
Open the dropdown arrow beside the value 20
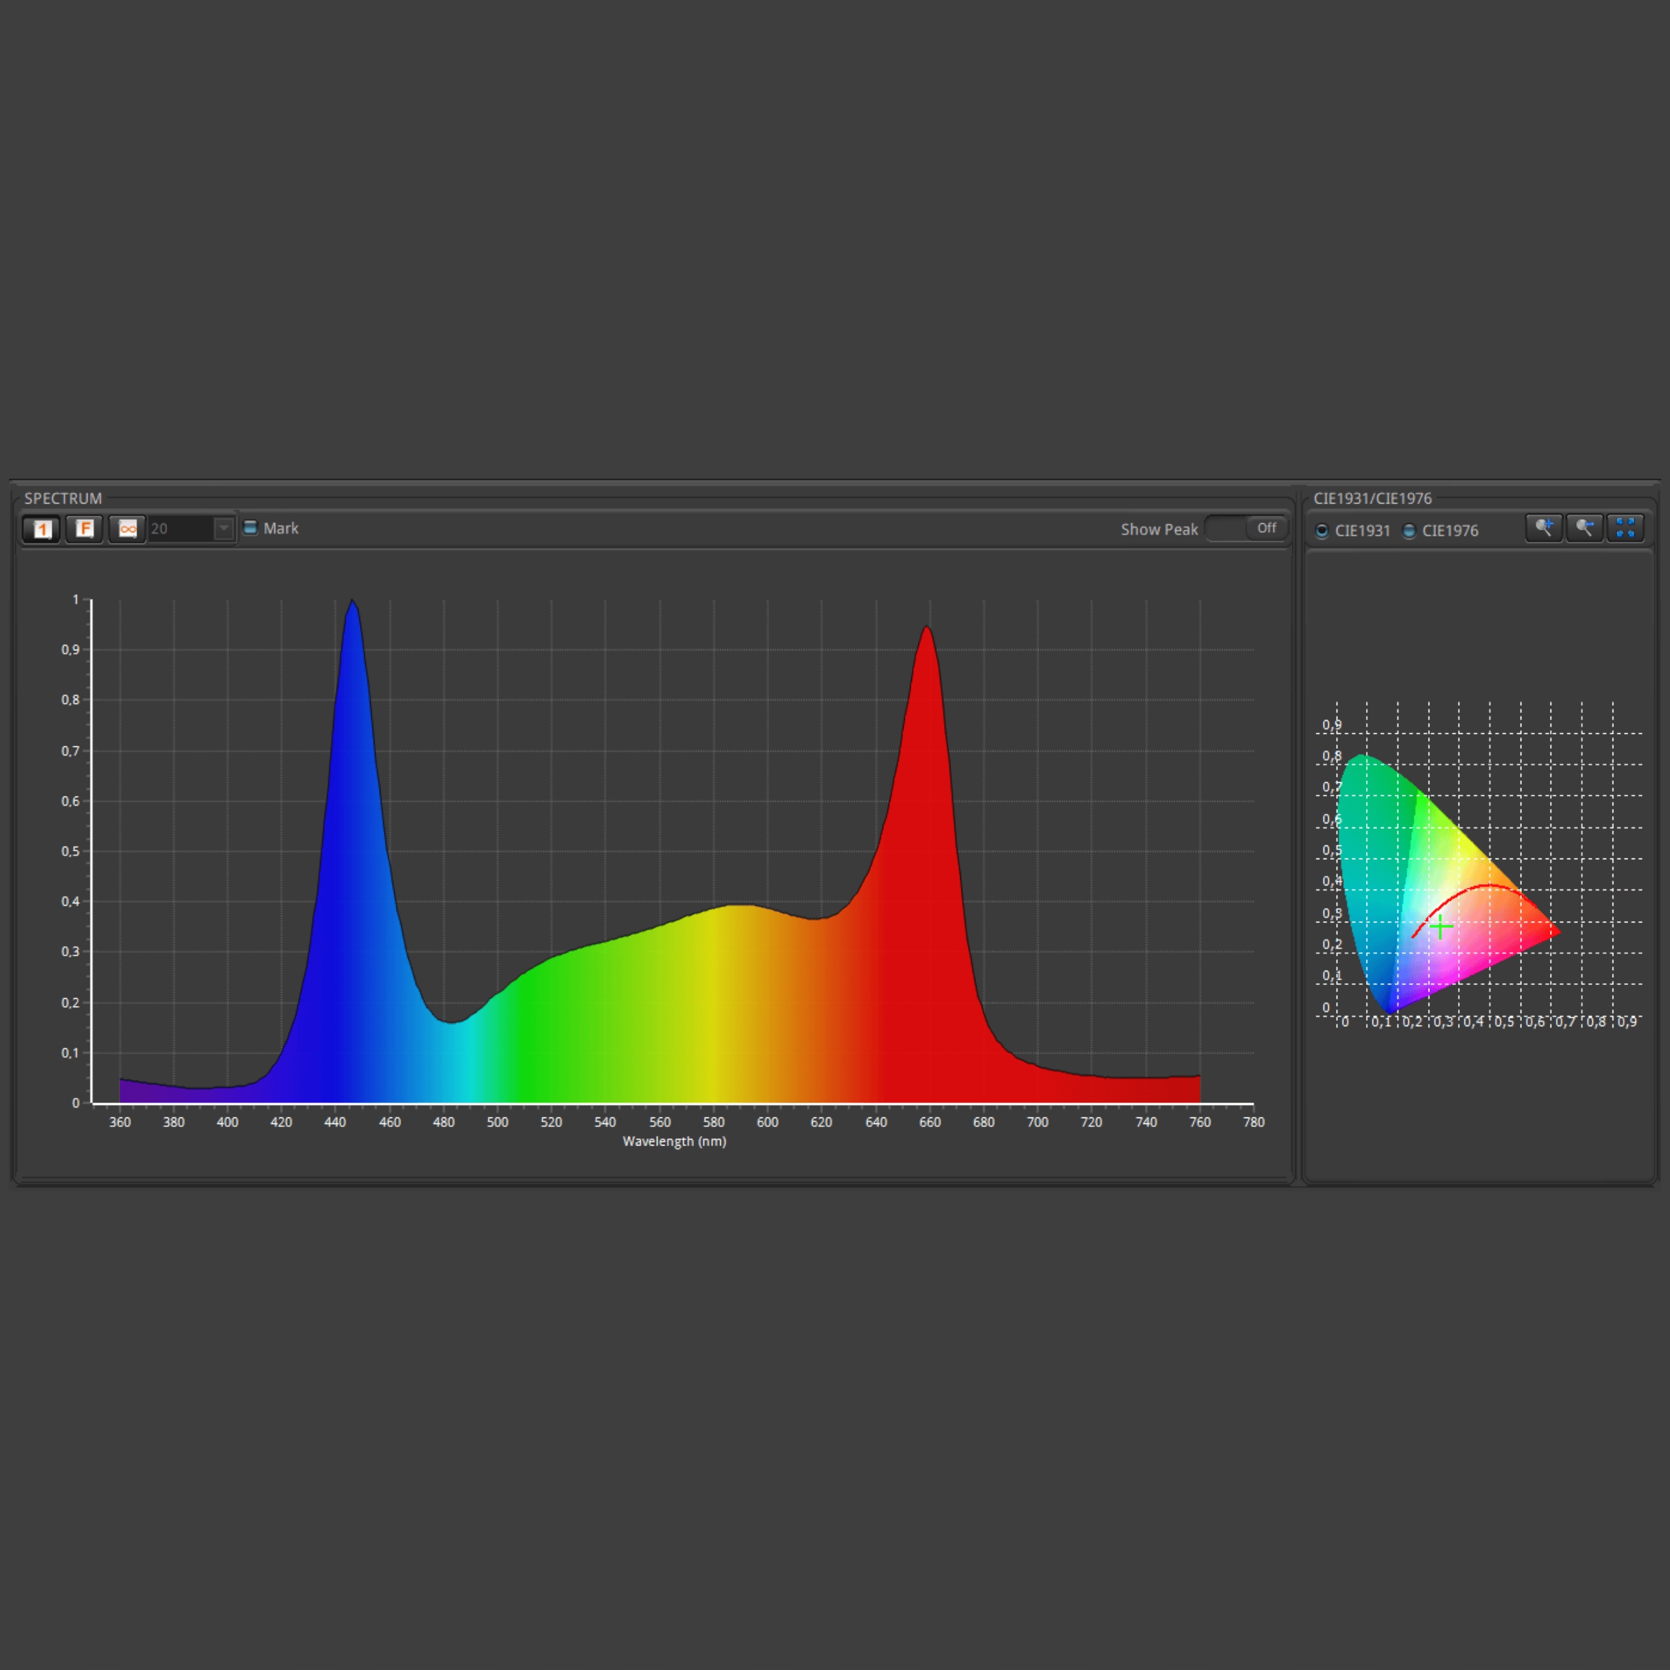click(224, 529)
